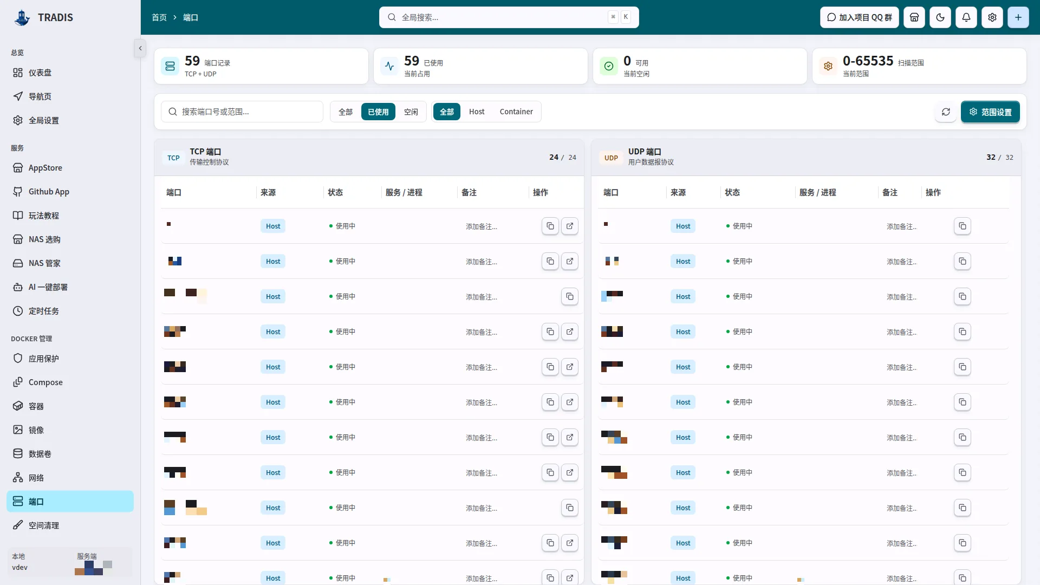Open NAS 管家 in sidebar
This screenshot has height=585, width=1040.
(x=70, y=263)
